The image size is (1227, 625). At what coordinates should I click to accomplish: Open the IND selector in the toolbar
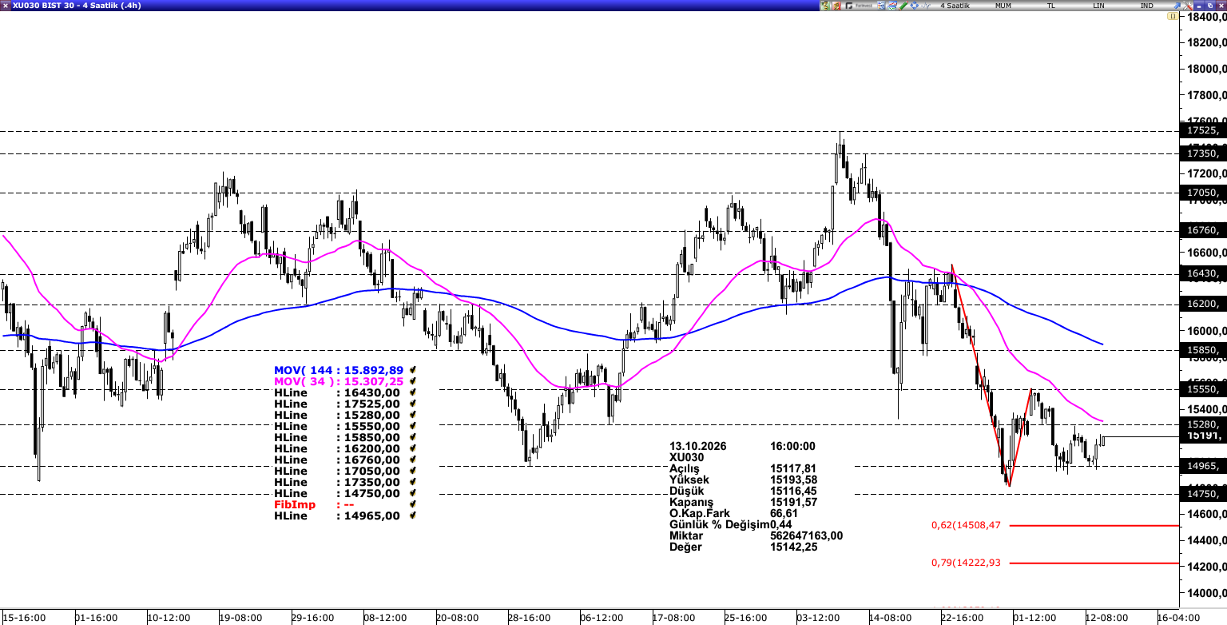(1146, 6)
